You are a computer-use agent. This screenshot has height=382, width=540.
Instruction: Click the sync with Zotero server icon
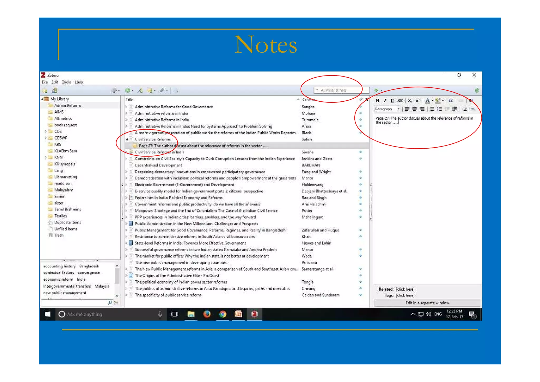[x=477, y=91]
